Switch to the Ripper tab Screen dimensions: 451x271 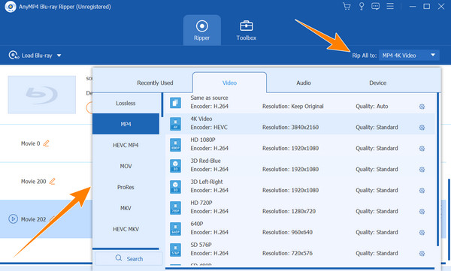pos(202,30)
